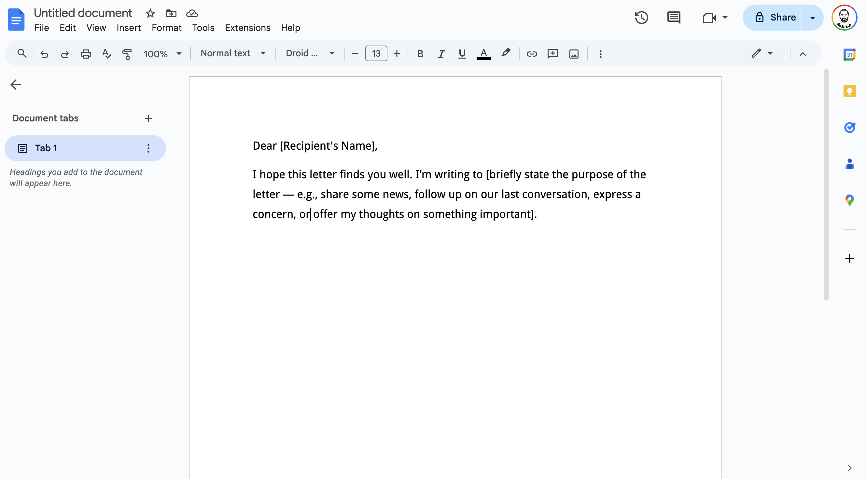Viewport: 866px width, 479px height.
Task: Open version history clock icon
Action: pos(641,18)
